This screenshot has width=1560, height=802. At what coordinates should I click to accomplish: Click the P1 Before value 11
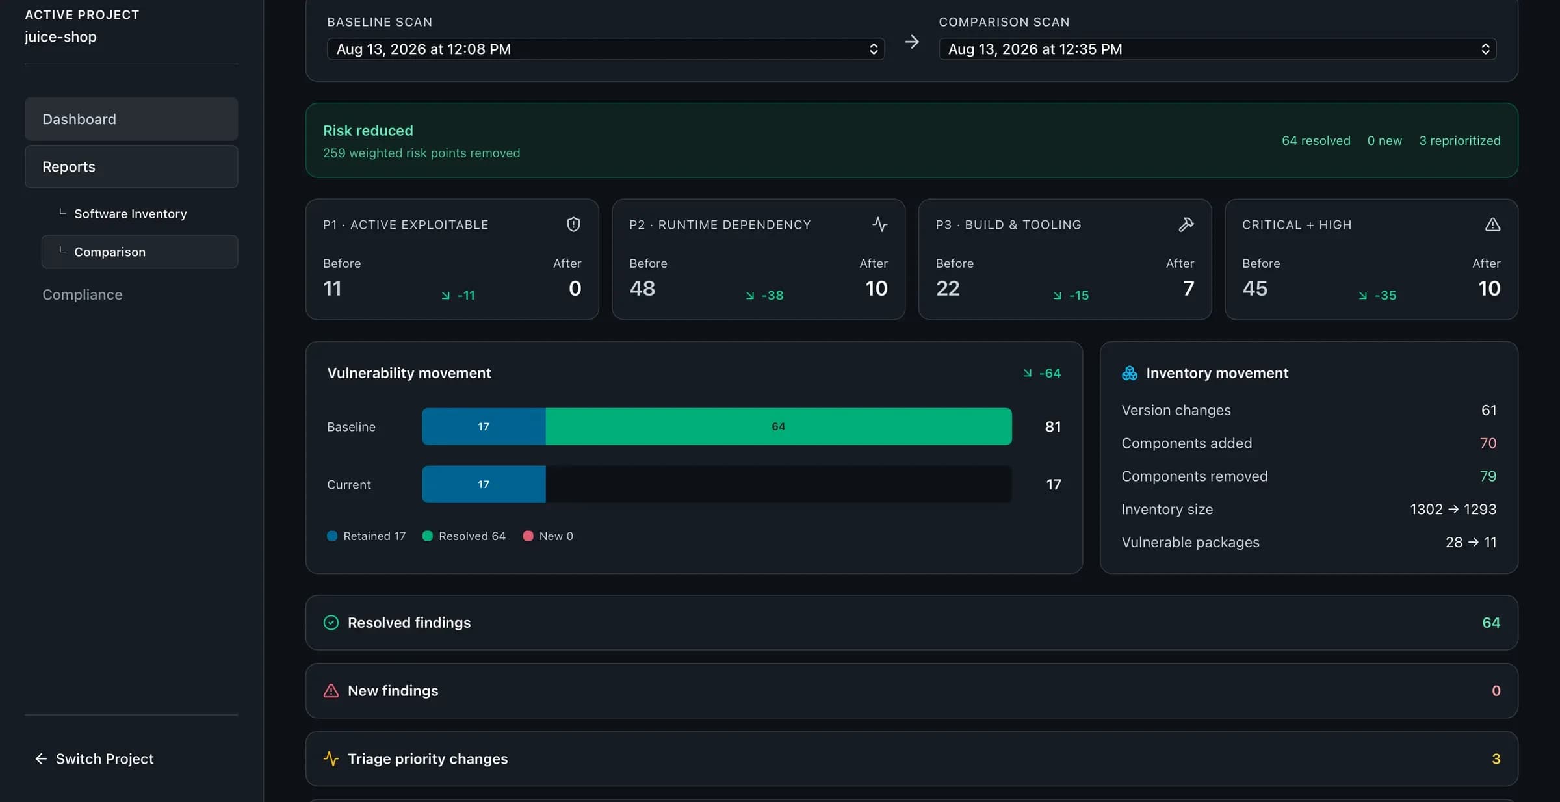pos(332,289)
